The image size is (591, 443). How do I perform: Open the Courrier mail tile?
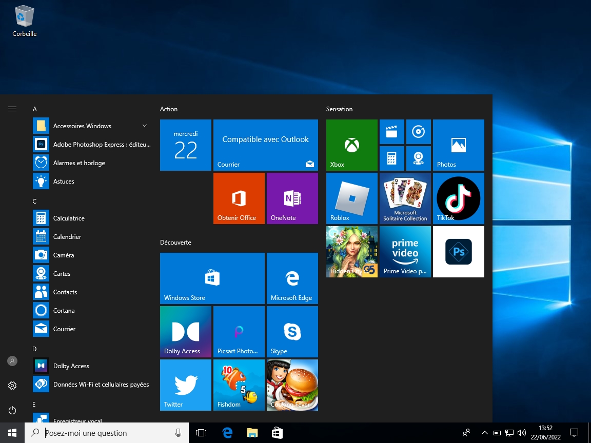coord(266,145)
